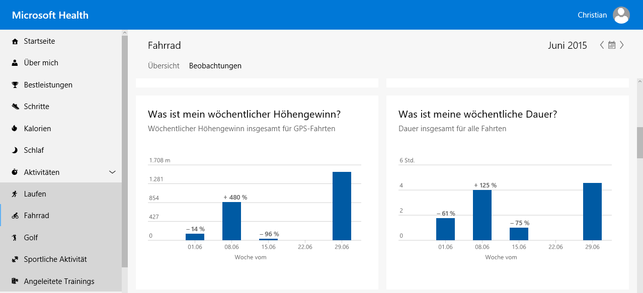The height and width of the screenshot is (293, 643).
Task: Open Laufen in the sidebar
Action: click(35, 194)
